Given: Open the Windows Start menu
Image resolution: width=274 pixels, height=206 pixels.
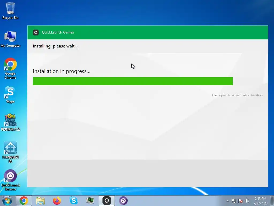Looking at the screenshot, I should [7, 201].
